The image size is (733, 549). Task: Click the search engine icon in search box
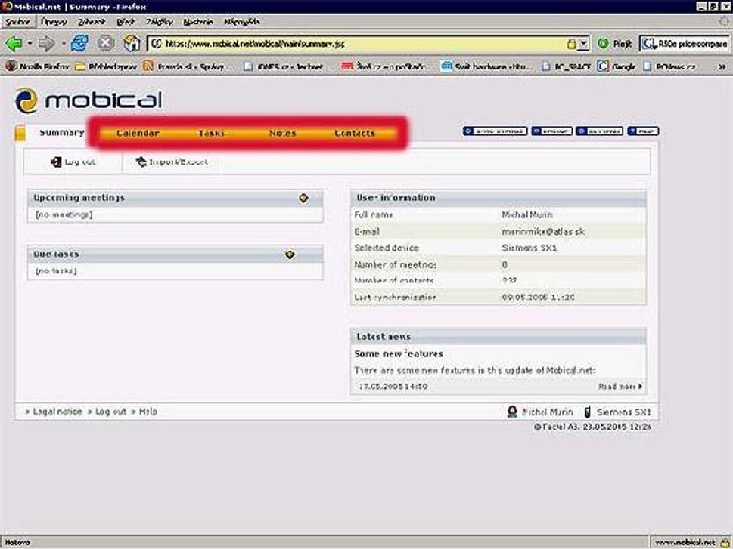point(648,44)
